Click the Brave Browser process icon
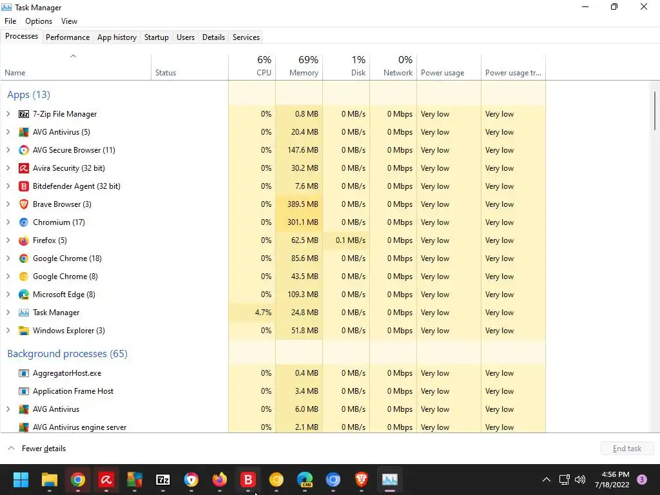This screenshot has height=495, width=660. (24, 204)
